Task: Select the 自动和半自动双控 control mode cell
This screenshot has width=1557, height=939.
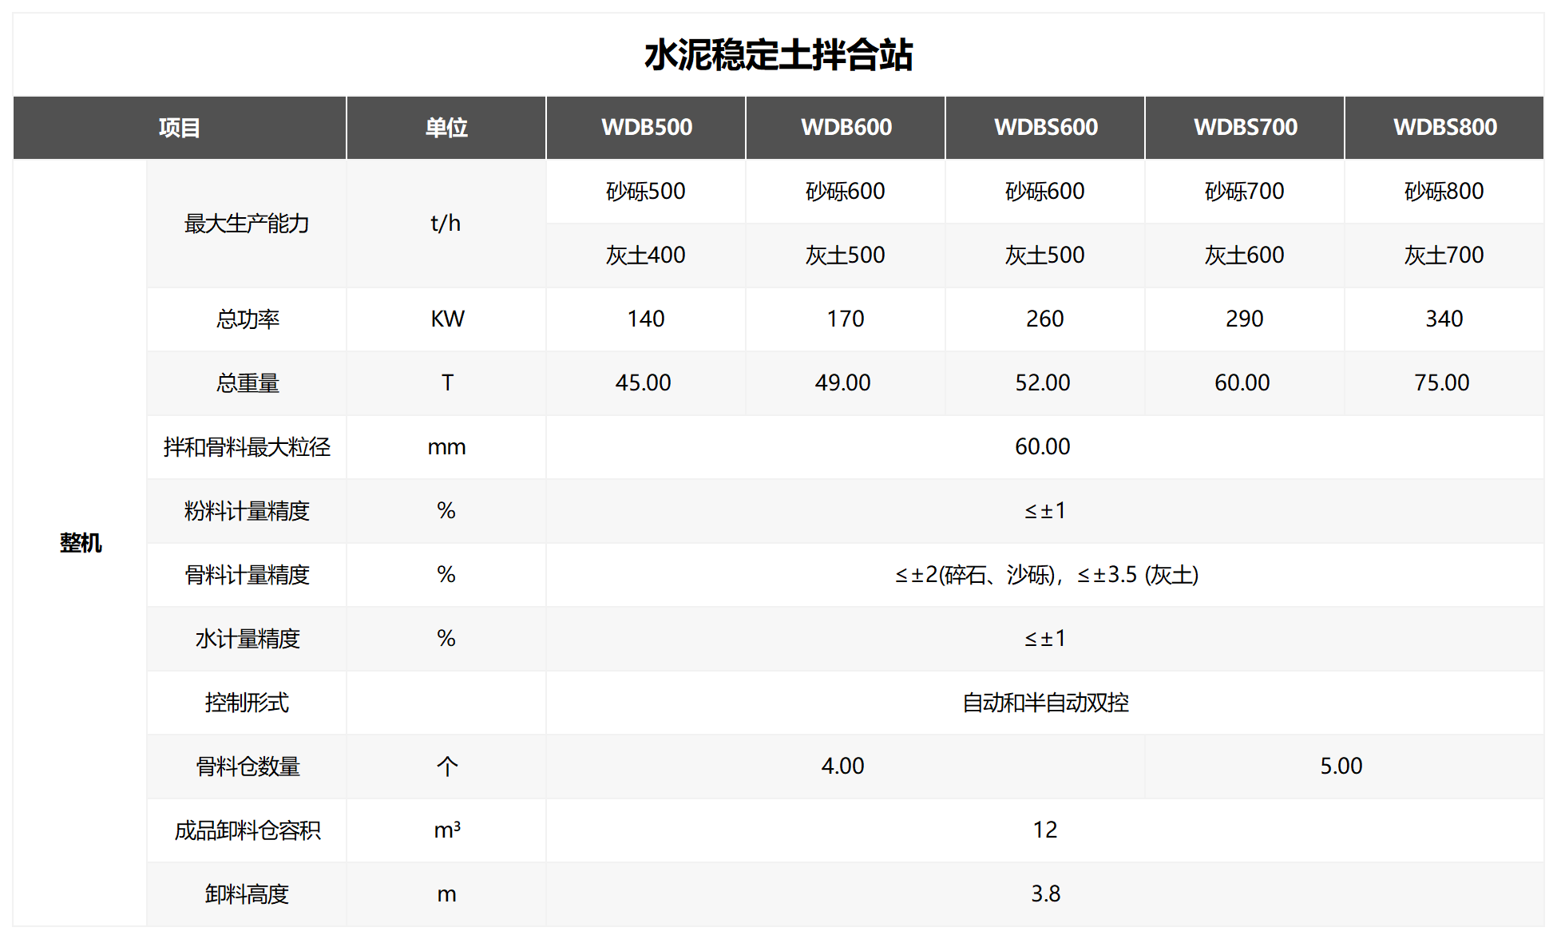Action: point(1044,702)
